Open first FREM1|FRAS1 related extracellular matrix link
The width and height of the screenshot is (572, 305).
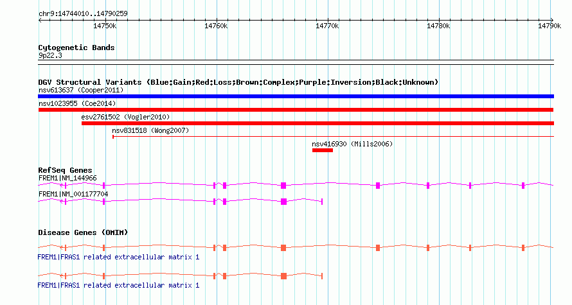[118, 257]
